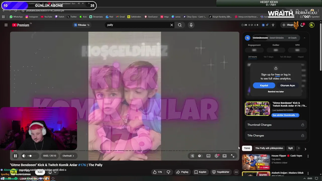Click the Oturum Açın login button
Viewport: 322px width, 181px height.
click(288, 85)
